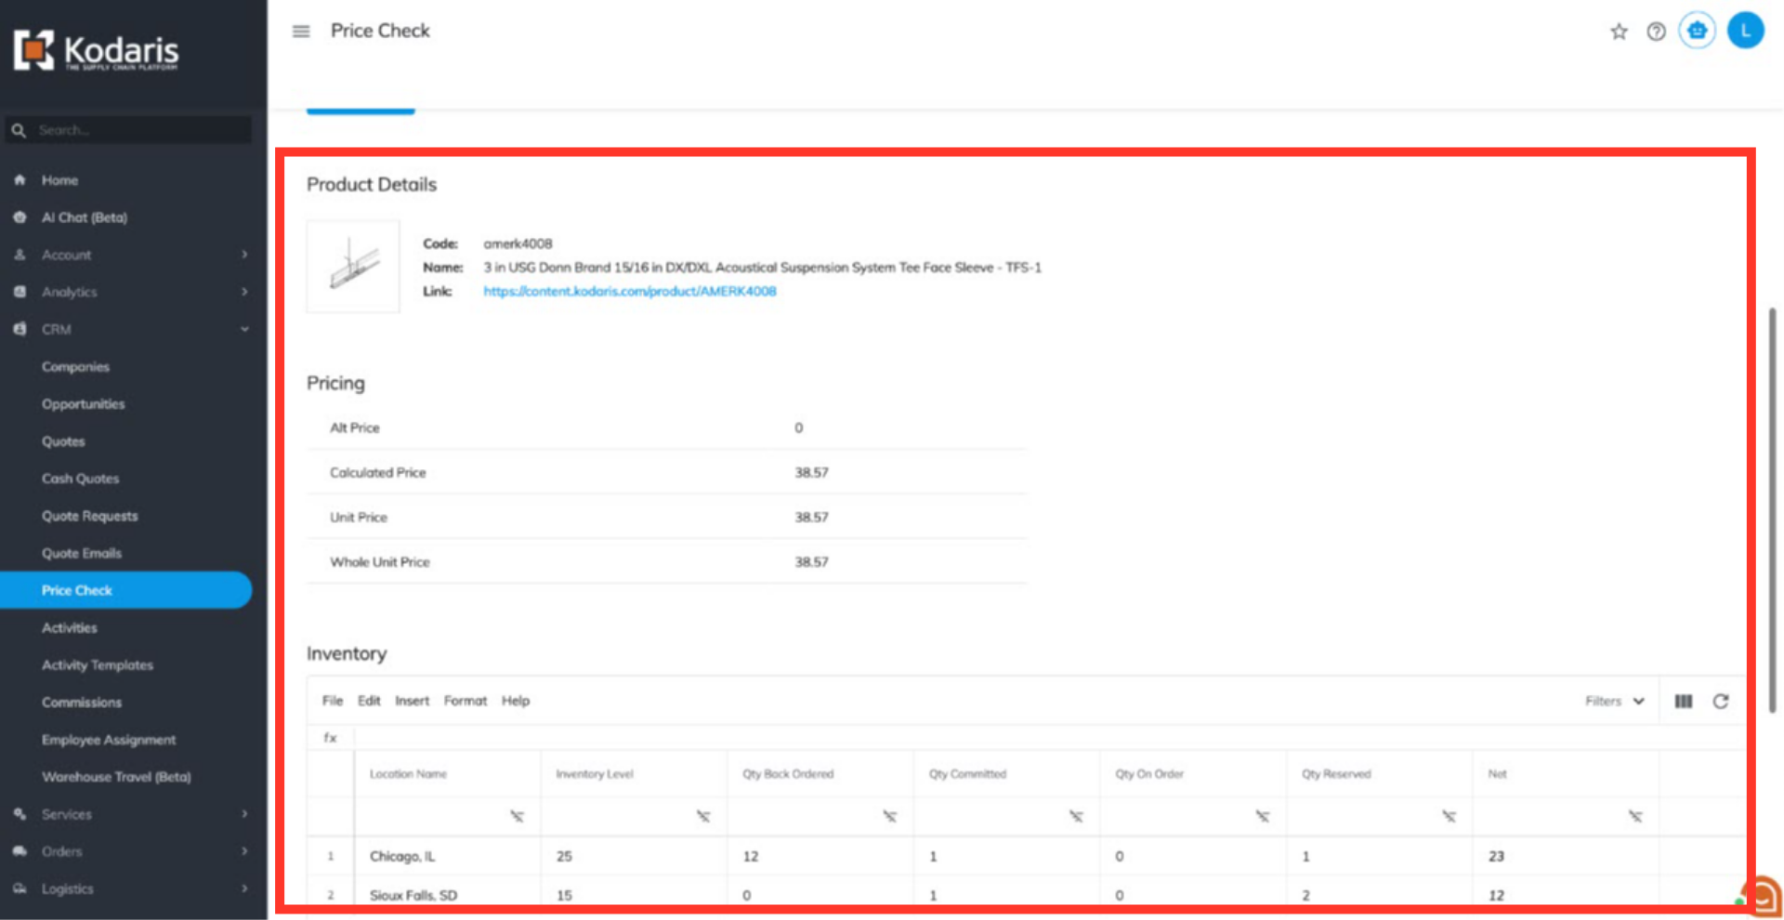Select the Chicago, IL cell

[x=448, y=856]
